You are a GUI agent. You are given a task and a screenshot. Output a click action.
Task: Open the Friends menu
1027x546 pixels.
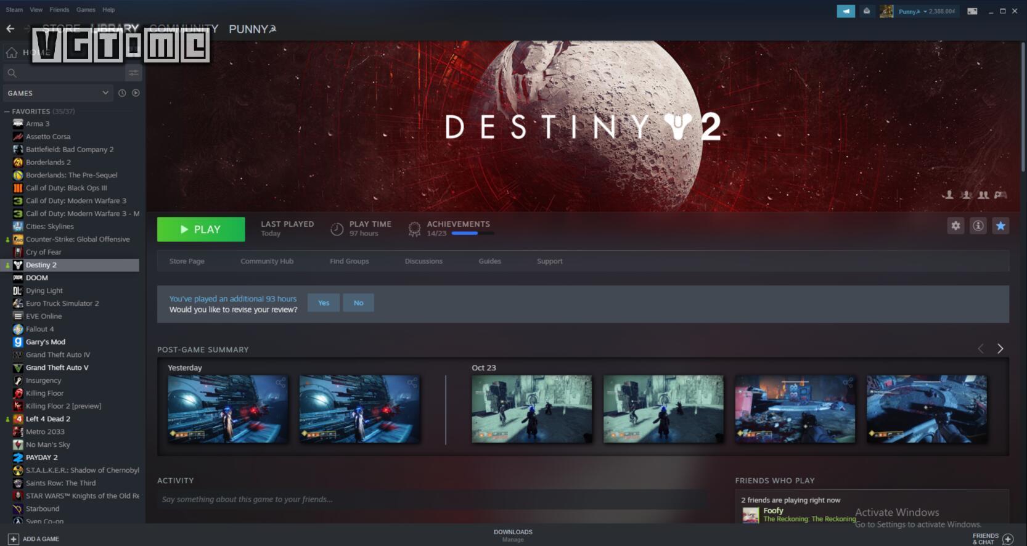point(59,10)
